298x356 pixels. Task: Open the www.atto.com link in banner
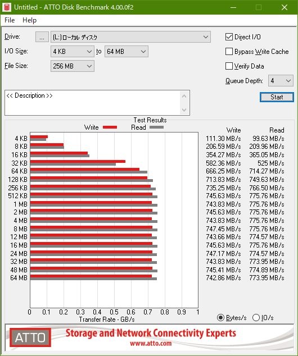click(x=151, y=343)
